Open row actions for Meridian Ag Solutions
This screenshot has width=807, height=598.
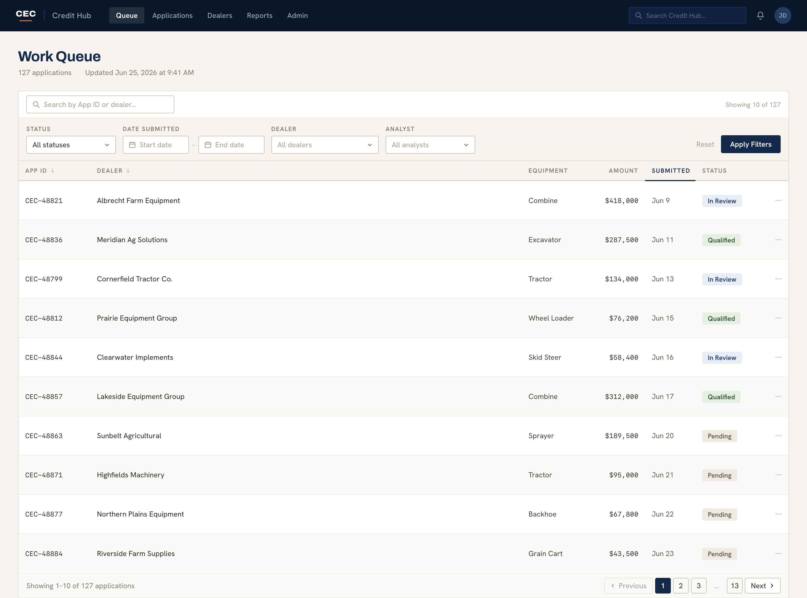(778, 240)
